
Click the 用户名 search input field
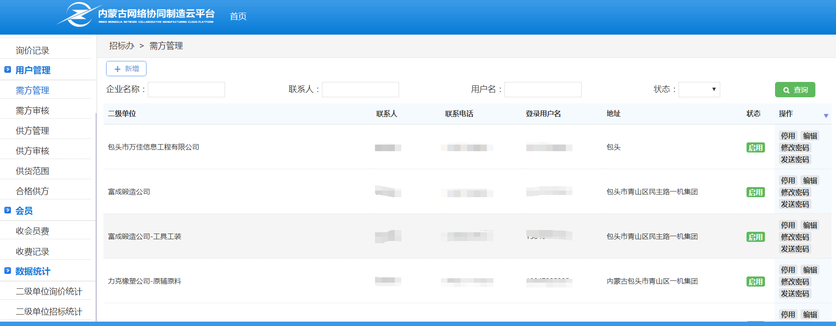(x=543, y=90)
